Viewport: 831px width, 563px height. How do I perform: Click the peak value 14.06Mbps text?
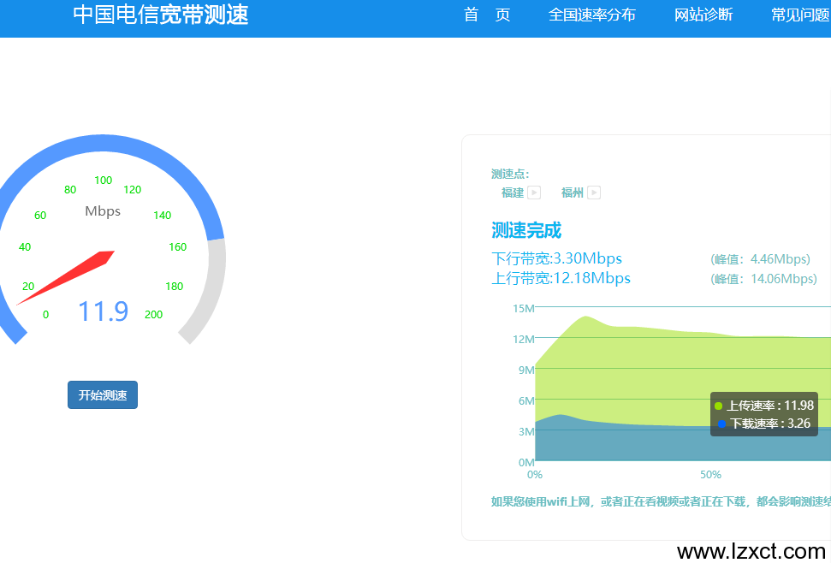tap(763, 279)
